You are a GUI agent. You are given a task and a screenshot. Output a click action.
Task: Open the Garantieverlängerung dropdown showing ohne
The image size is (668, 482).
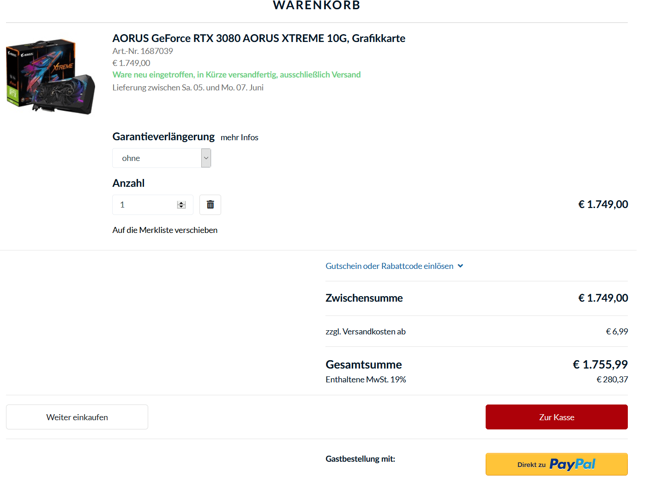(162, 158)
